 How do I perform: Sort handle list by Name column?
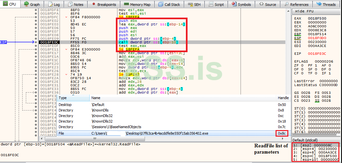tap(183, 98)
